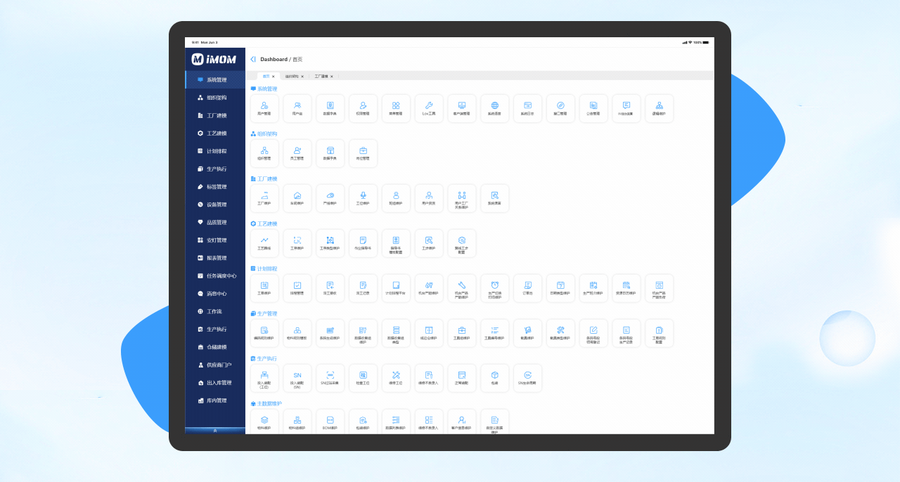The image size is (900, 482).
Task: Open the 用户组 tile
Action: (297, 108)
